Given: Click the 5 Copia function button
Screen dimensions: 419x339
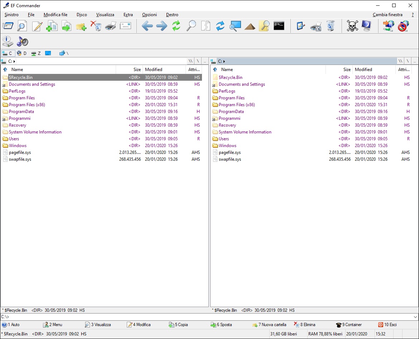Looking at the screenshot, I should click(x=178, y=325).
